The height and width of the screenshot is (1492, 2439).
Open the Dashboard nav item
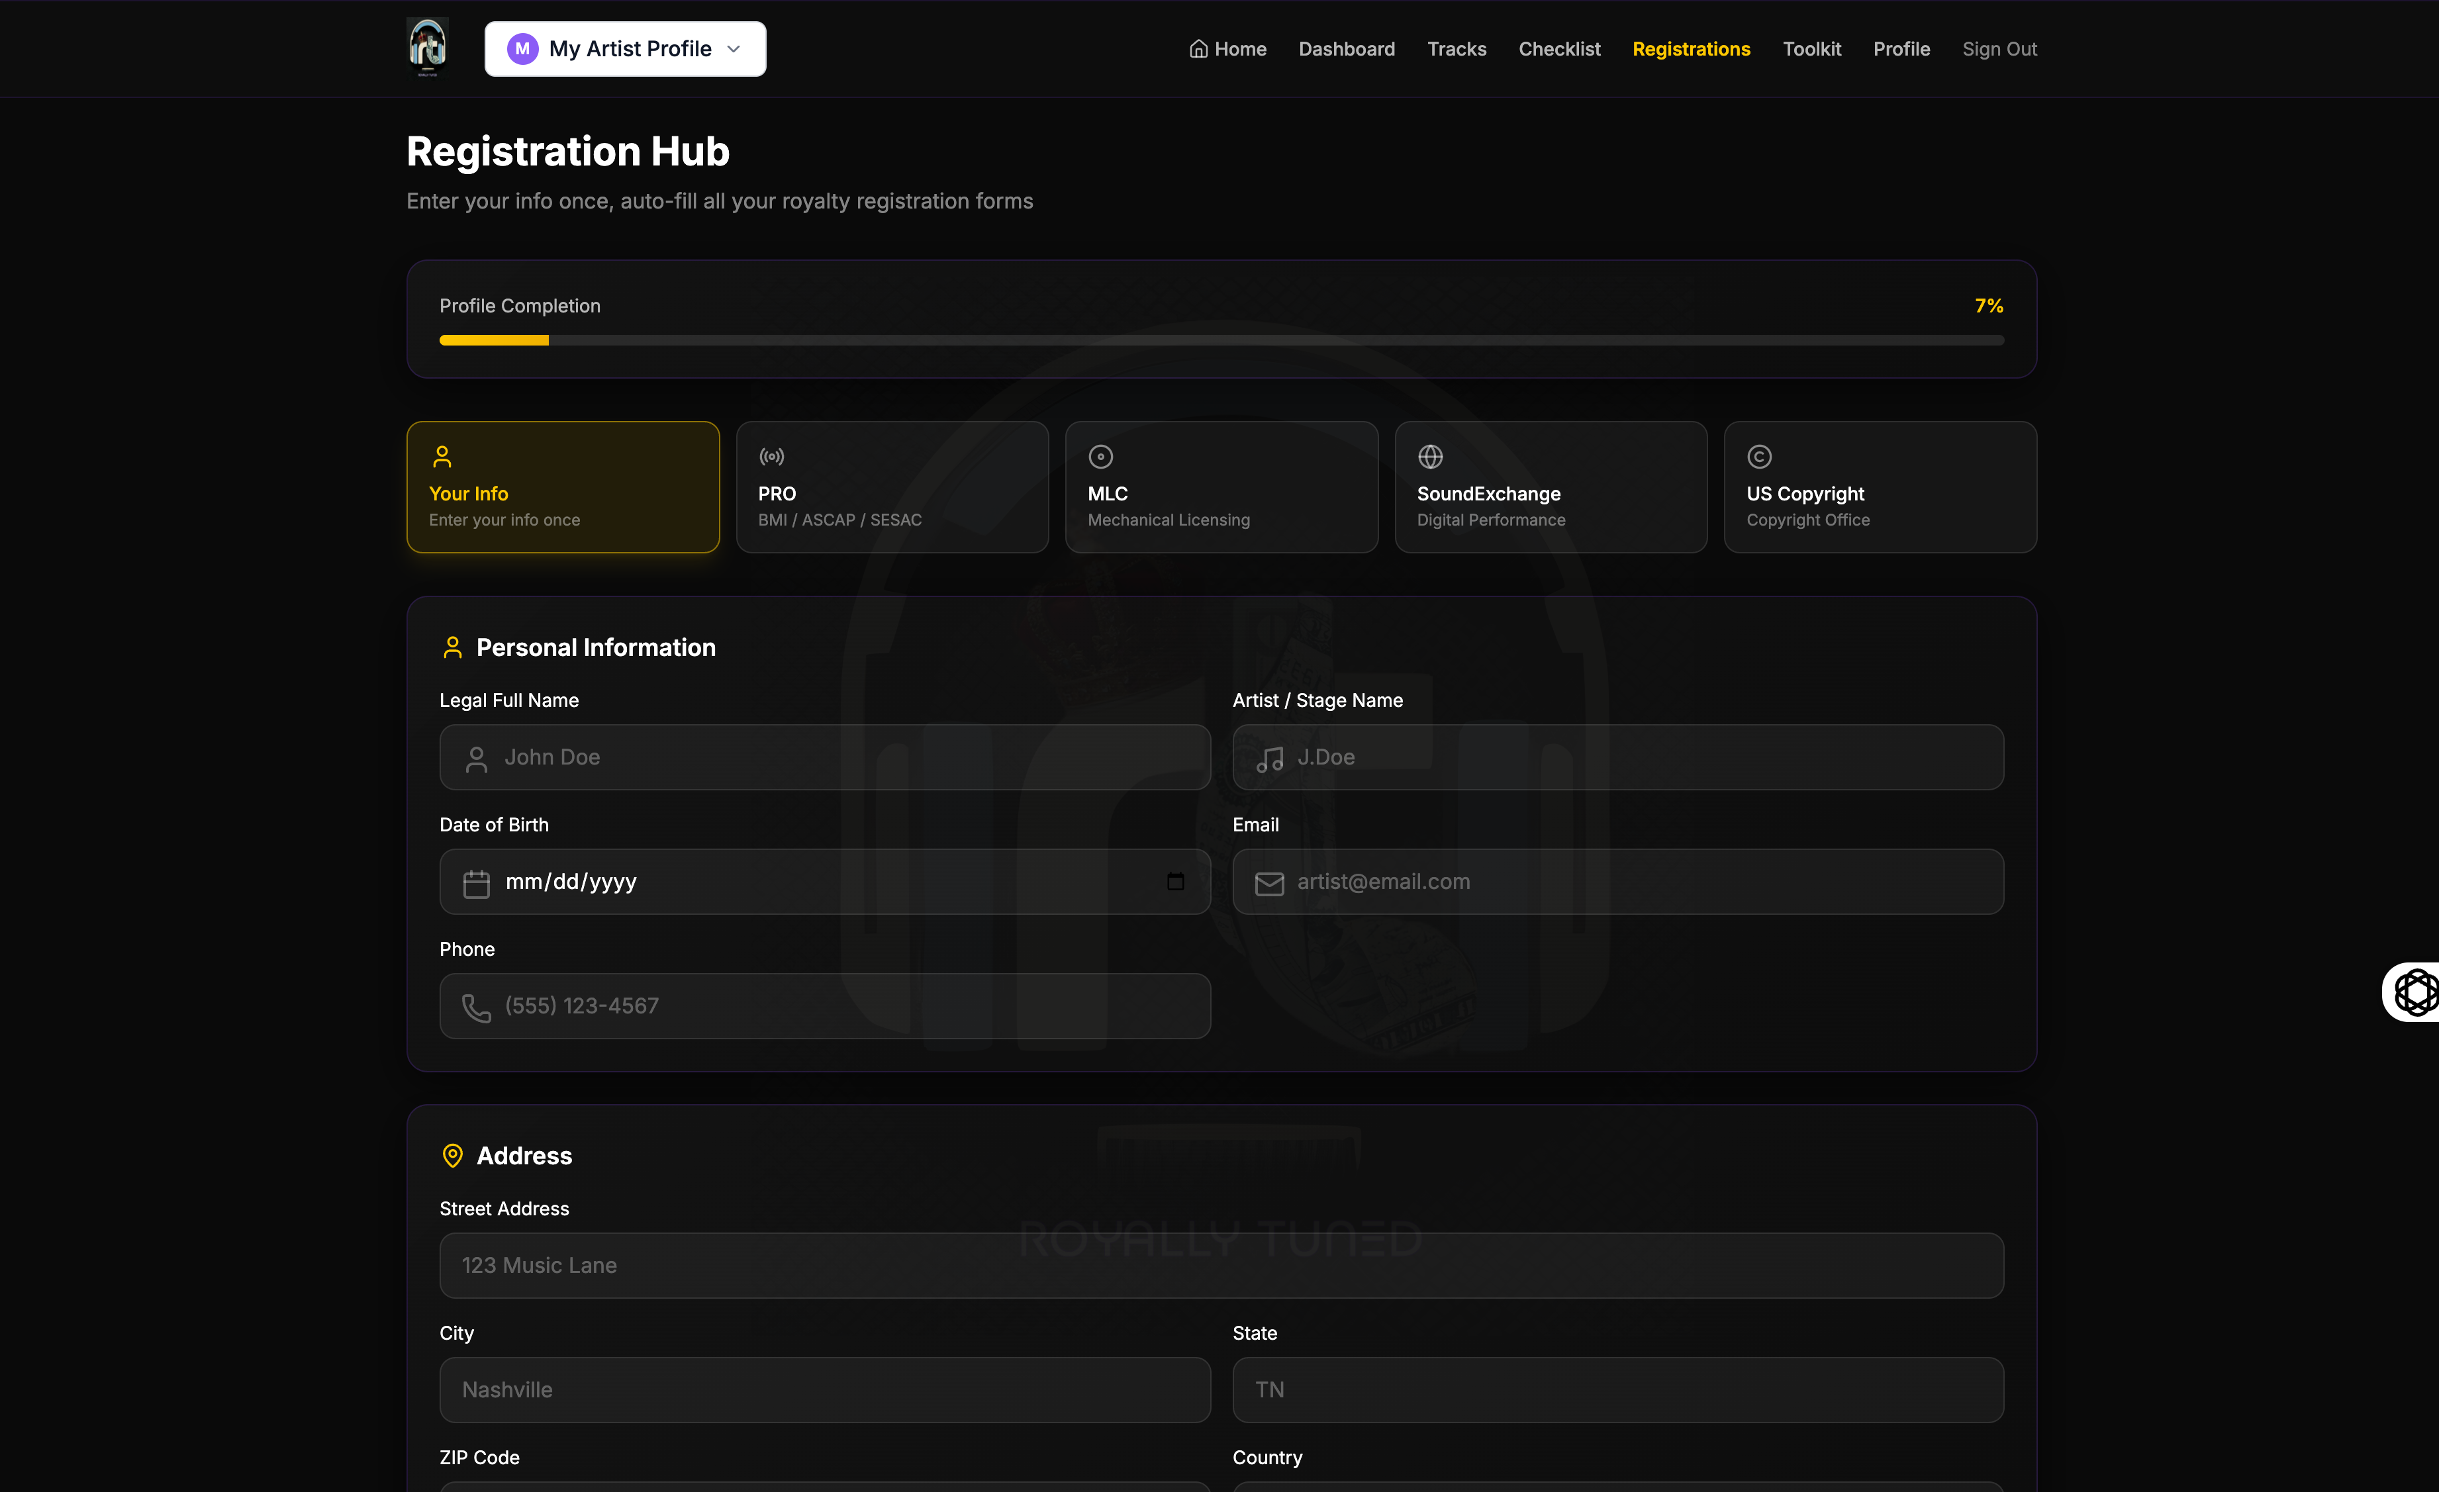(x=1346, y=48)
